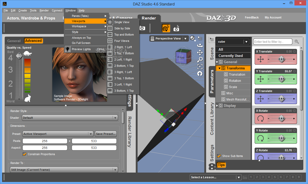
Task: Click lesson step 1 button
Action: (x=251, y=177)
